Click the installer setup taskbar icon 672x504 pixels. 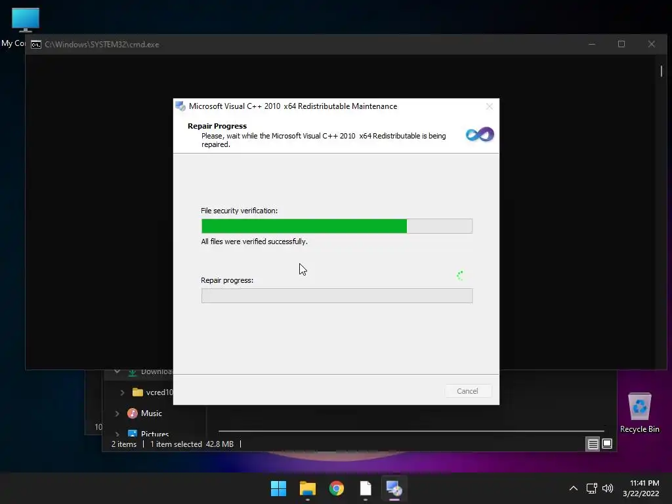[394, 488]
